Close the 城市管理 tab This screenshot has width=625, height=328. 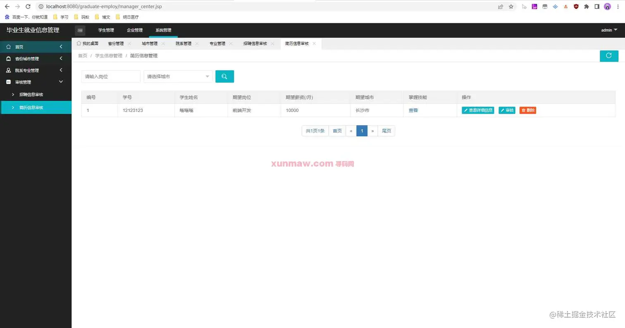point(163,43)
